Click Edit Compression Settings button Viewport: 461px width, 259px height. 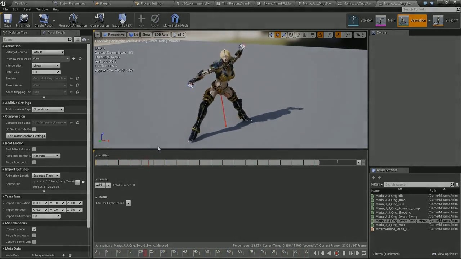[26, 136]
